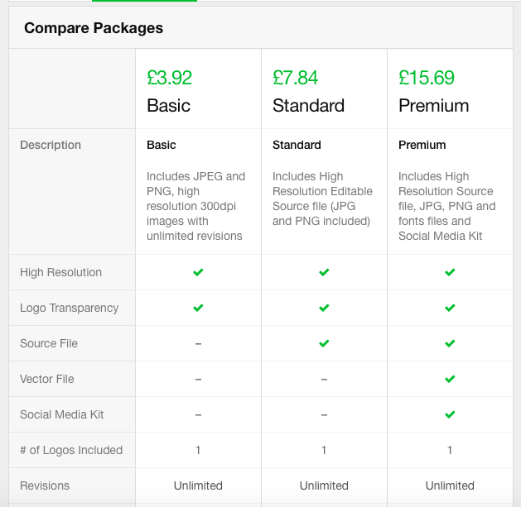Click the Social Media Kit row label
The height and width of the screenshot is (507, 521).
point(62,414)
